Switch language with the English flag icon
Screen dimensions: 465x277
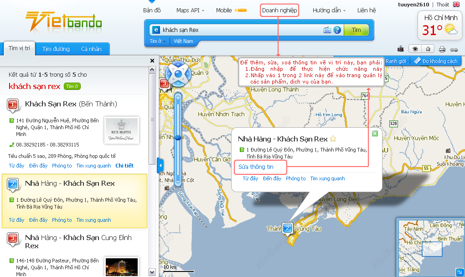(456, 5)
